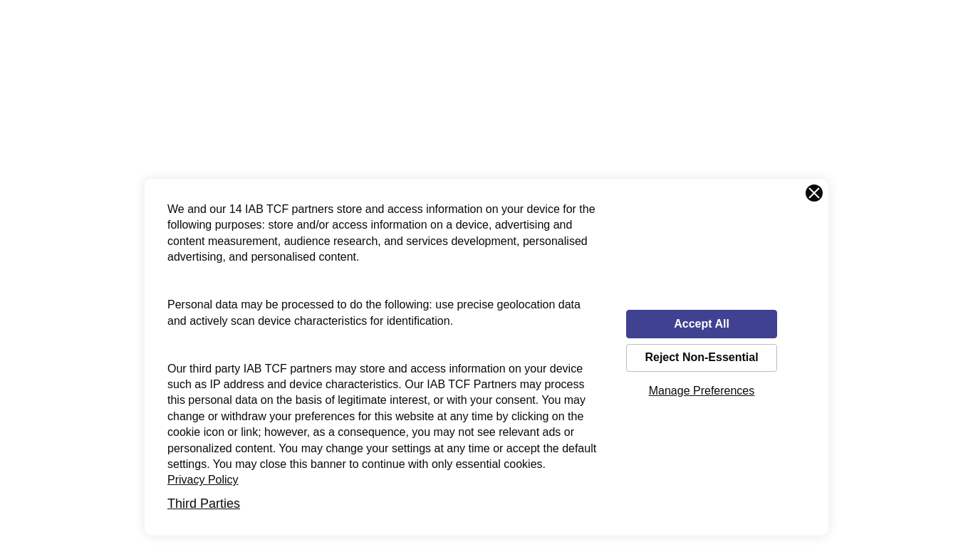This screenshot has height=547, width=973.
Task: Click the empty page area above the banner
Action: point(486,89)
